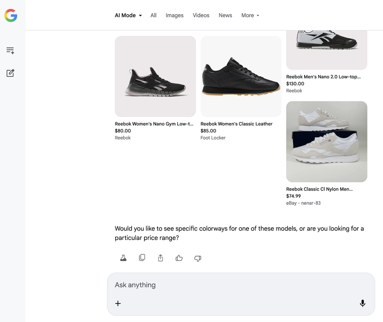This screenshot has height=322, width=383.
Task: Open the AI Mode dropdown
Action: [128, 15]
